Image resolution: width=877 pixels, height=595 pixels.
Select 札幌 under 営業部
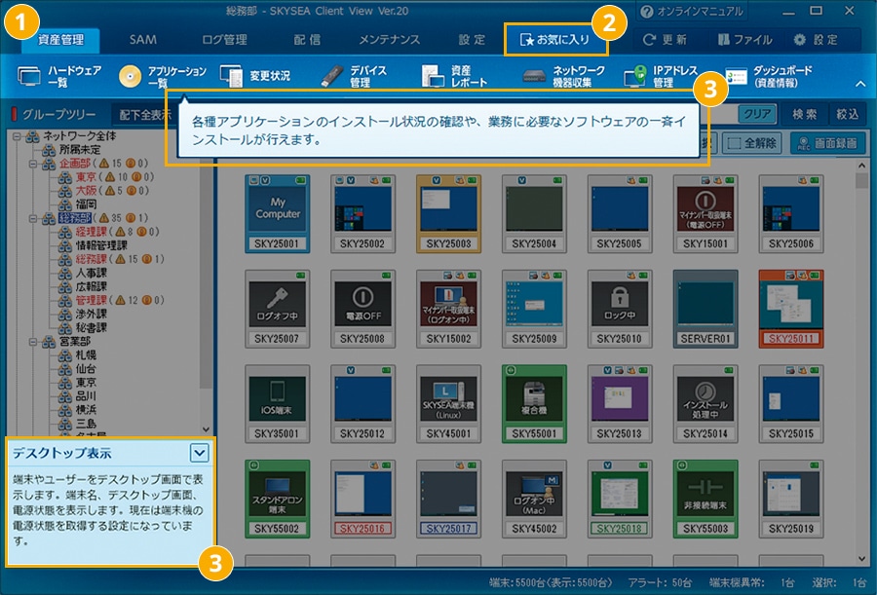[86, 355]
